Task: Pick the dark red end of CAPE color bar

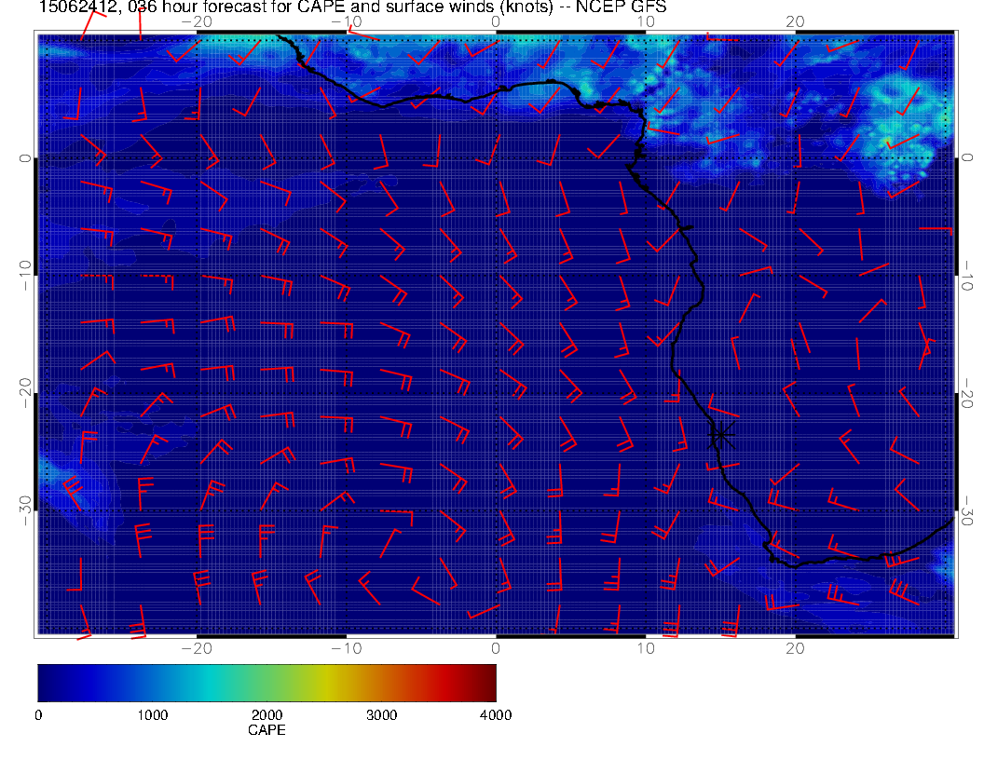Action: pos(486,683)
